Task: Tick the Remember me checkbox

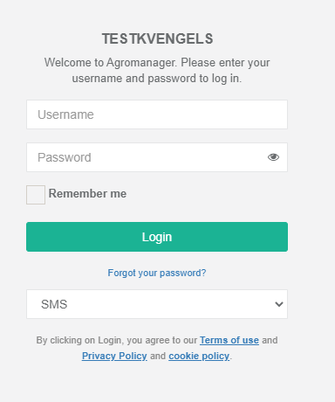Action: pos(36,195)
